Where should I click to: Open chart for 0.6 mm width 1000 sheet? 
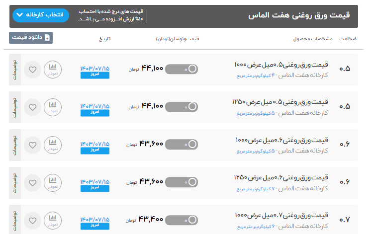pos(53,144)
